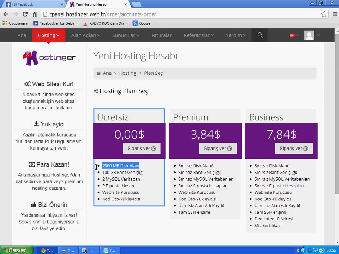The width and height of the screenshot is (339, 254).
Task: Open a new browser tab
Action: [x=136, y=4]
